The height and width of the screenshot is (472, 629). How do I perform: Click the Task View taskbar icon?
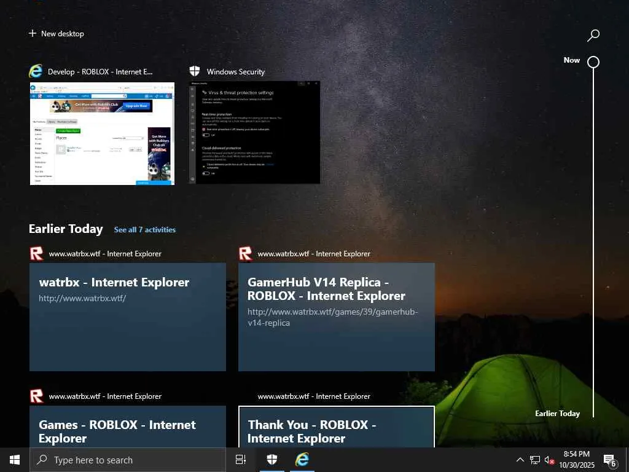(241, 460)
